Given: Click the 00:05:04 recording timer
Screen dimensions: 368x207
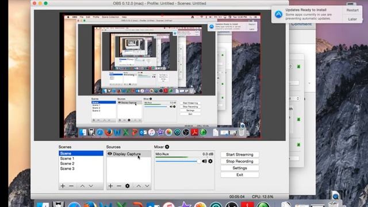Looking at the screenshot, I should 237,197.
